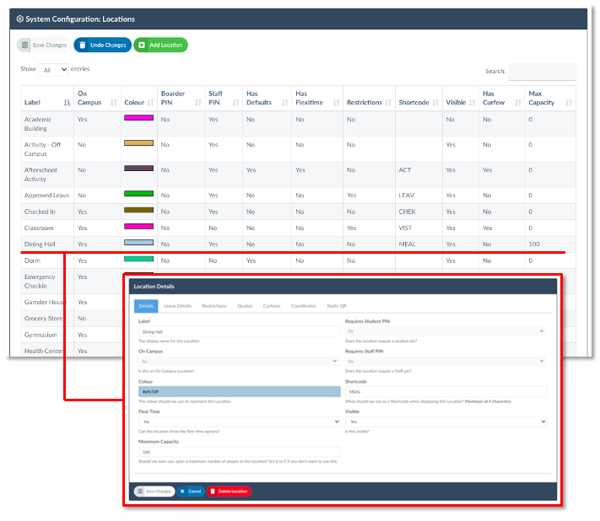Click the Health Center row label

[44, 351]
